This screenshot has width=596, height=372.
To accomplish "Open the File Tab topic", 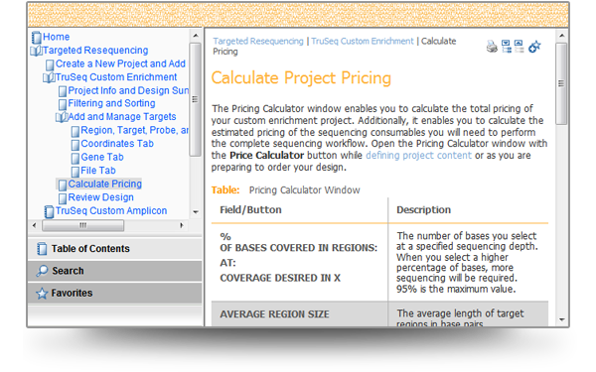I will (98, 171).
